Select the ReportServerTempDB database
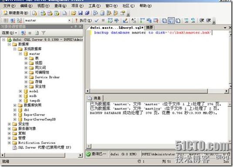The width and height of the screenshot is (233, 167). 40,119
